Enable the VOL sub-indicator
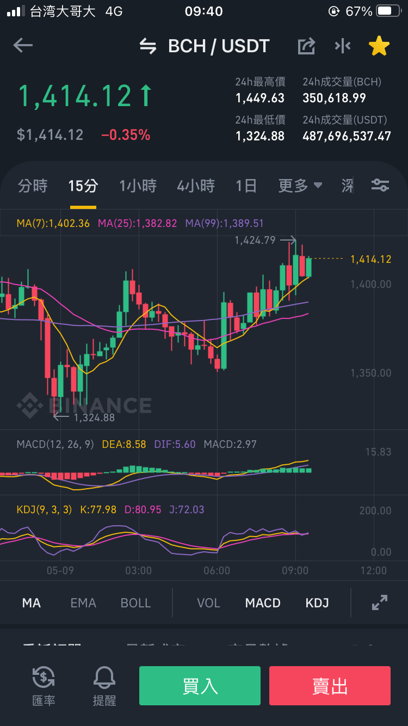Viewport: 408px width, 726px height. click(208, 603)
